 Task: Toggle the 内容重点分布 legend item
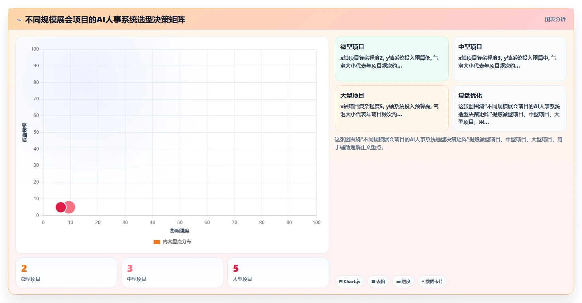click(172, 242)
